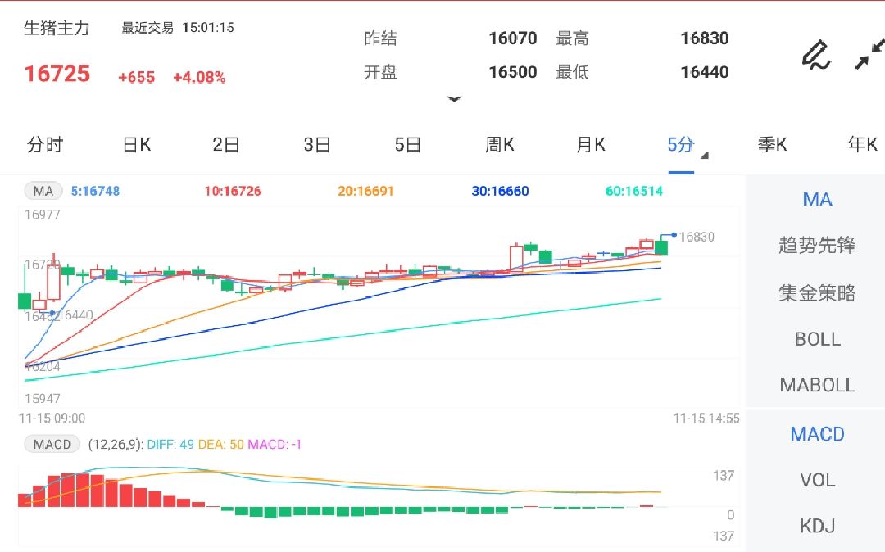Click the 11-15 09:00 start time label
Image resolution: width=885 pixels, height=552 pixels.
(x=52, y=419)
